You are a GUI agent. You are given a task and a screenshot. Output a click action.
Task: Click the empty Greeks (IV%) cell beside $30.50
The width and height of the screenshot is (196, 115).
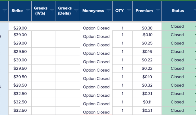[x=44, y=77]
